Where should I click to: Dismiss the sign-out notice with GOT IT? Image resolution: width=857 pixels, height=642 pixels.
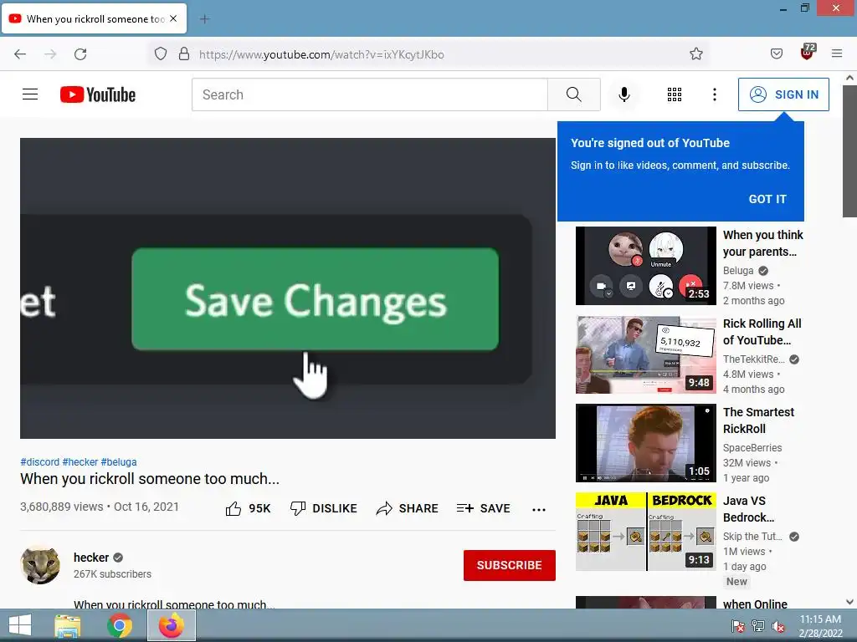767,199
